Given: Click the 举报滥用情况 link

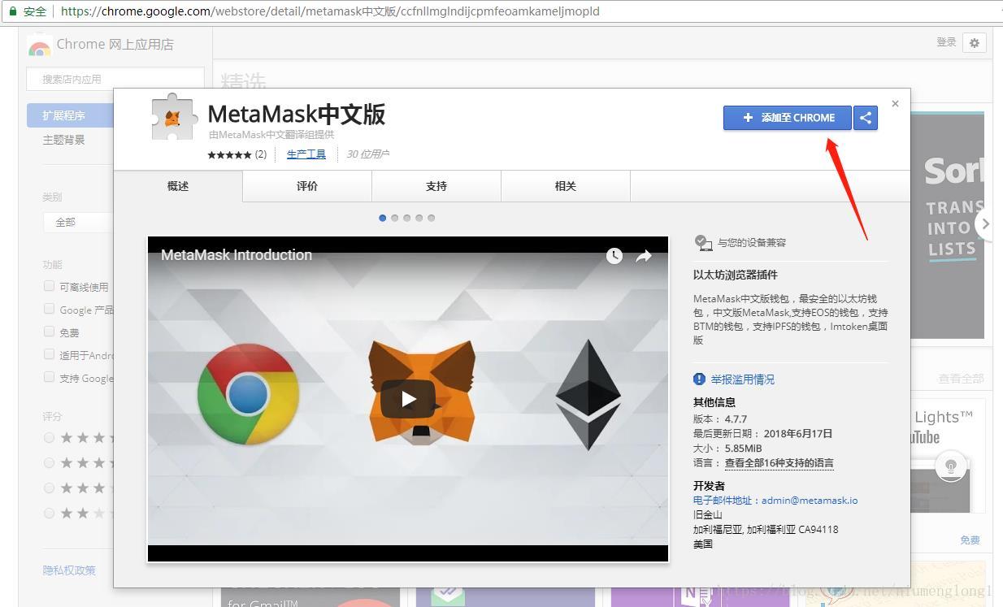Looking at the screenshot, I should (x=743, y=379).
